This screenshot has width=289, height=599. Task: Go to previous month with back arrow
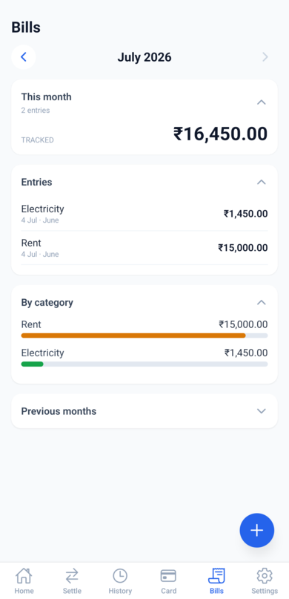coord(24,57)
